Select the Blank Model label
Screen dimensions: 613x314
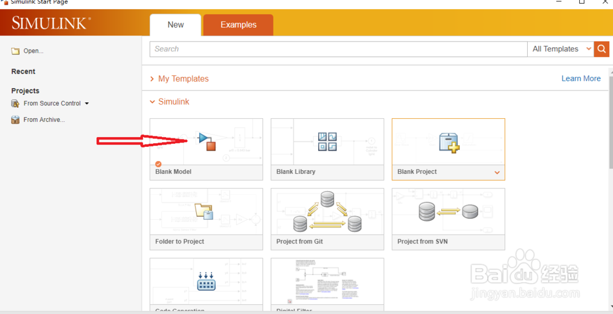pos(173,171)
